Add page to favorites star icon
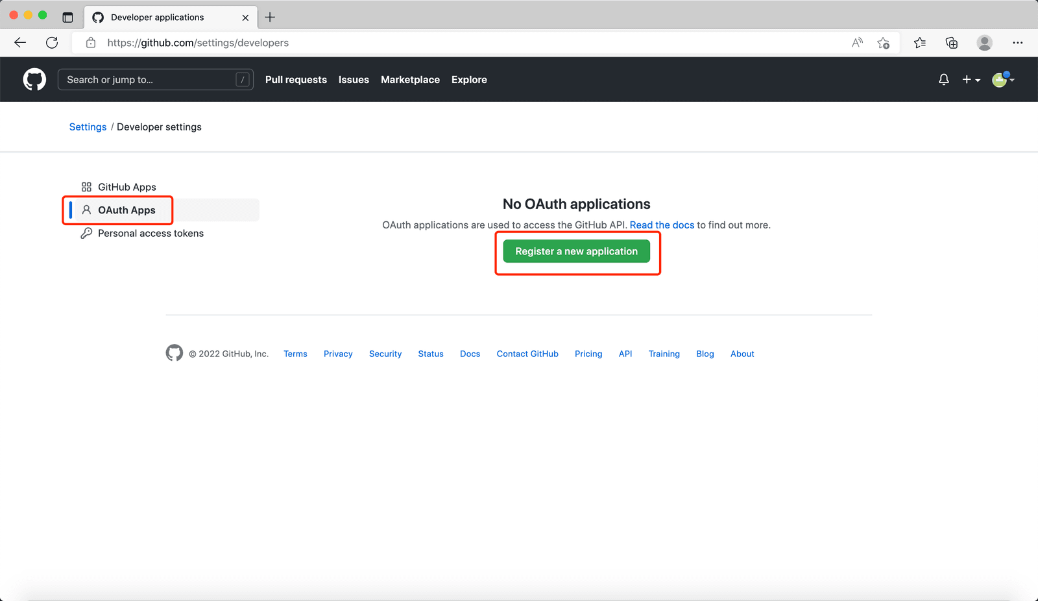1038x601 pixels. pos(883,43)
